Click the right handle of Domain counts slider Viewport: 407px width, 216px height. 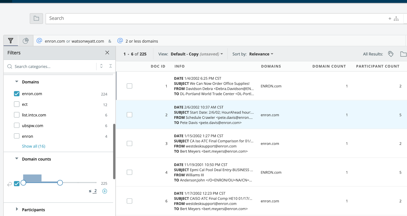tap(60, 183)
